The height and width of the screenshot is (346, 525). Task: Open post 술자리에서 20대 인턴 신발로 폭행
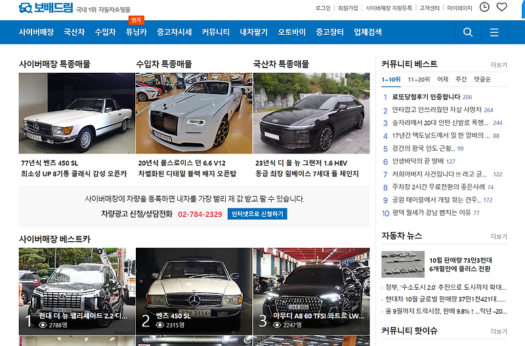click(x=440, y=123)
